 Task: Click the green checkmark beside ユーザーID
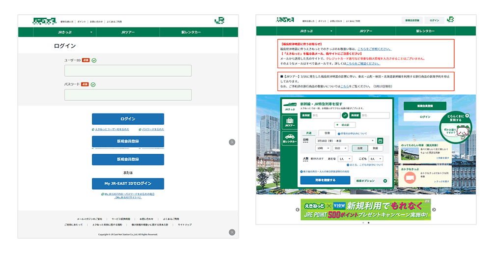pos(94,60)
